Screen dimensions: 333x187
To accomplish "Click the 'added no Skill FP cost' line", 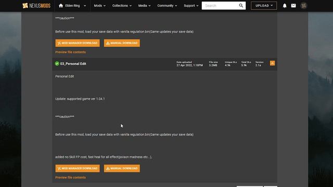I will 104,157.
